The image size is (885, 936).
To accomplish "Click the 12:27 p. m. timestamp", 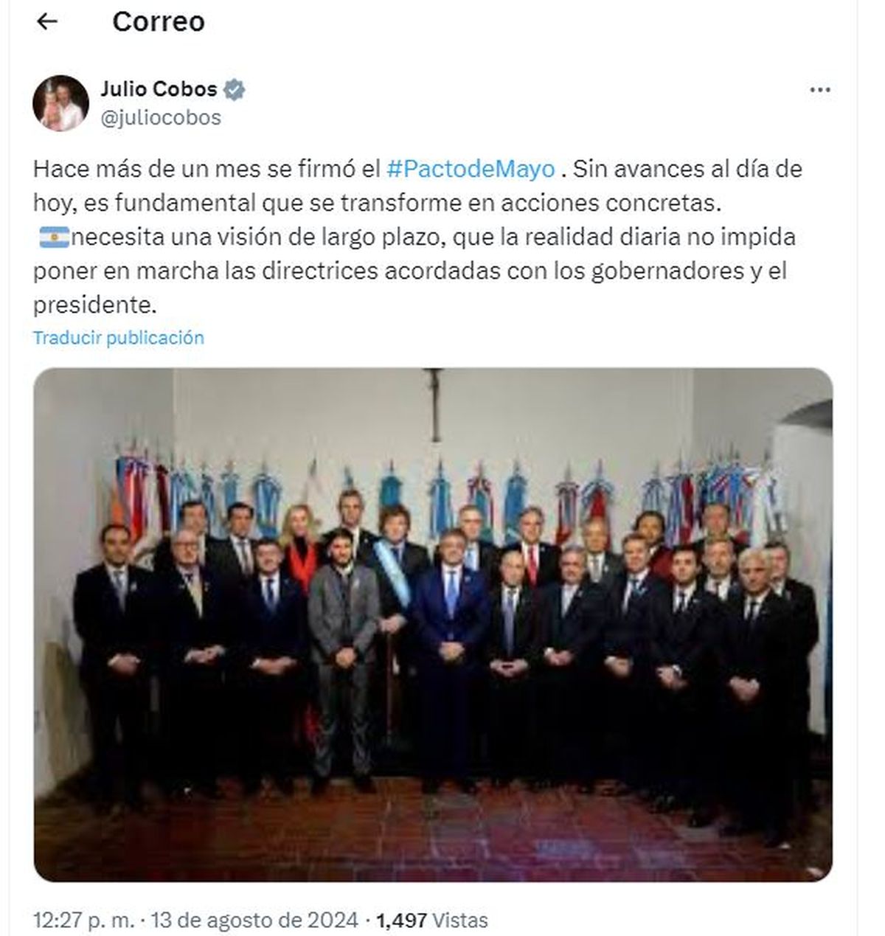I will (x=84, y=920).
